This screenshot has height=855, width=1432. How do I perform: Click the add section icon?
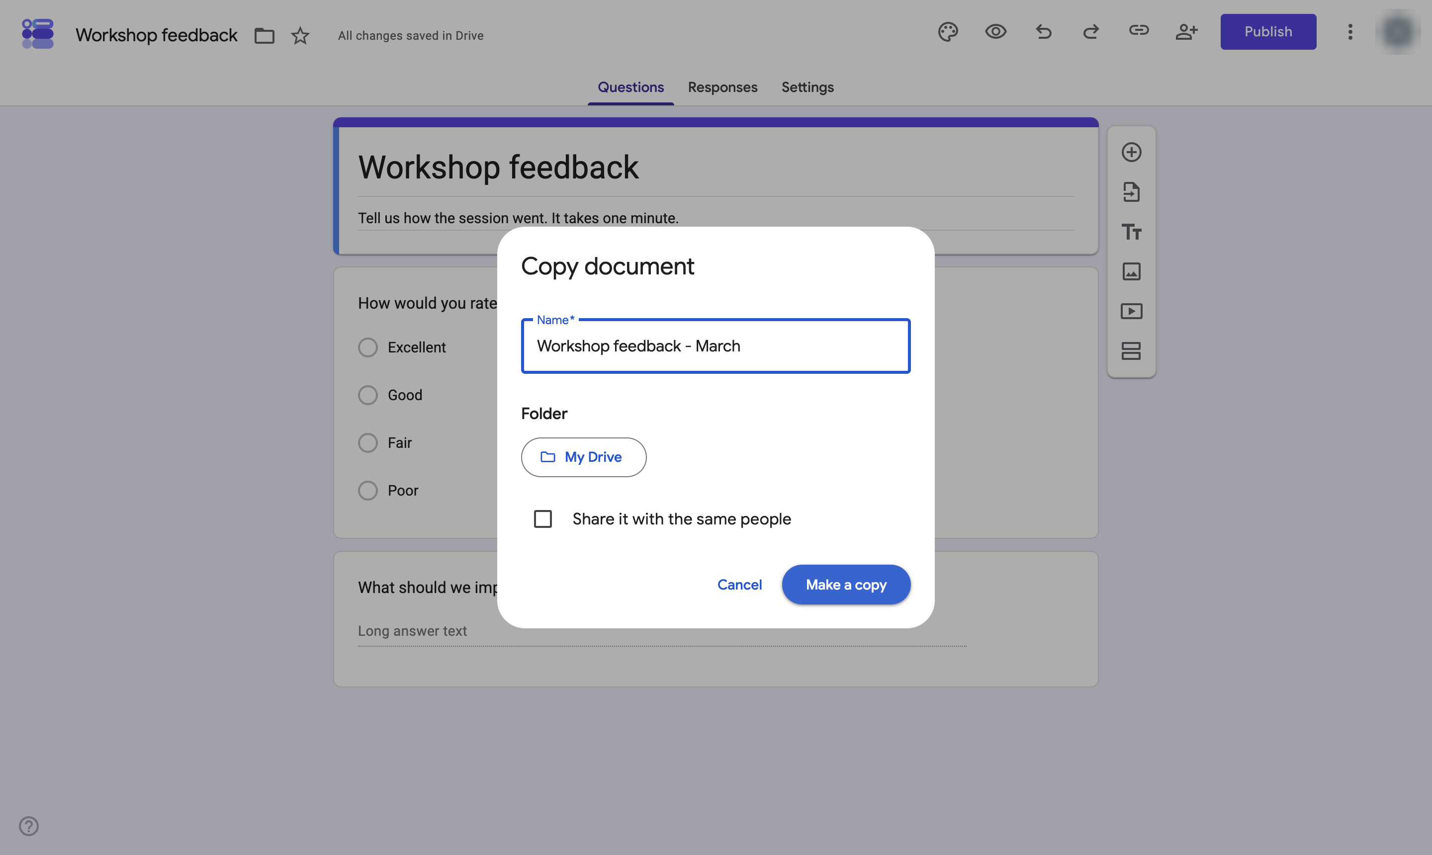pos(1132,351)
